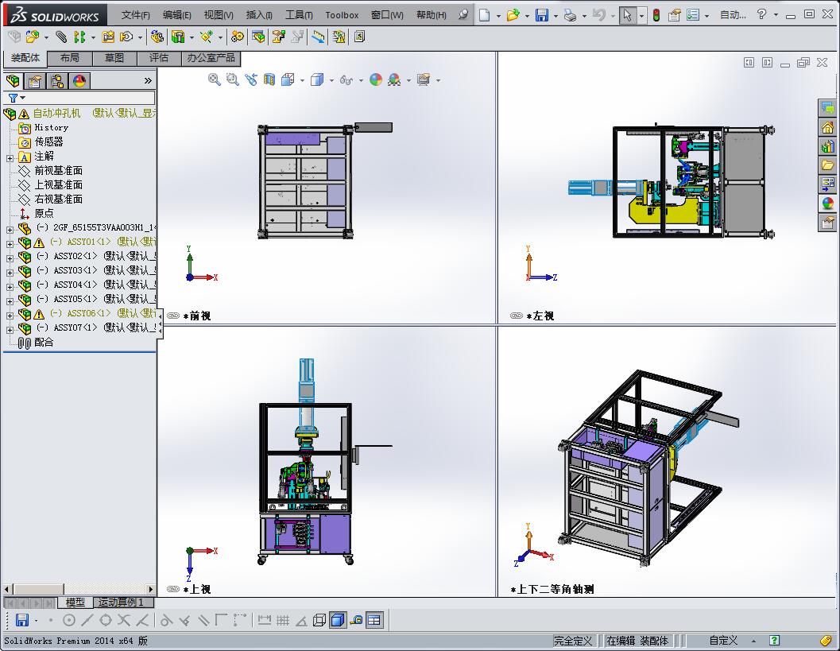The image size is (840, 651).
Task: Open the Design Library icon in task pane
Action: click(x=827, y=146)
